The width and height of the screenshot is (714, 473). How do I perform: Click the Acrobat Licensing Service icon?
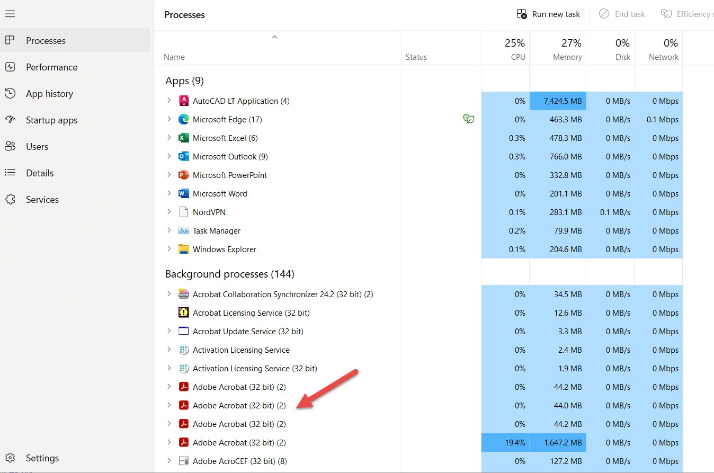tap(184, 313)
